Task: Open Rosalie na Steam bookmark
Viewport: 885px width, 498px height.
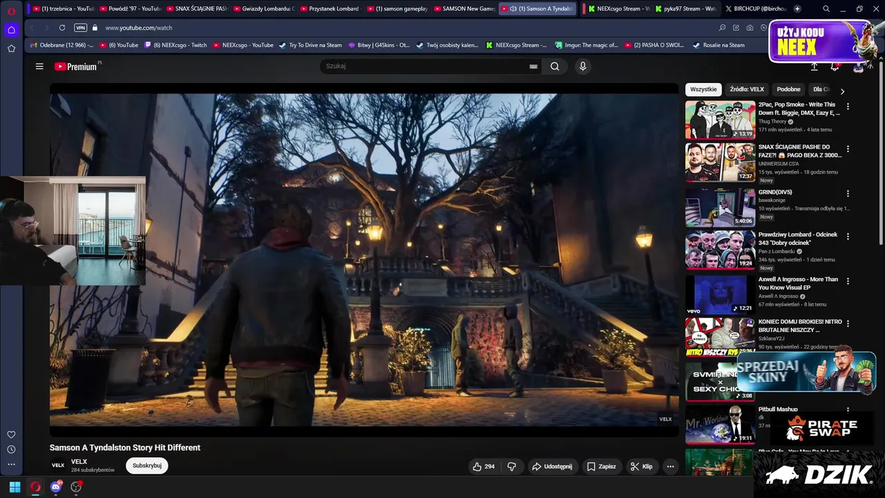Action: [719, 45]
